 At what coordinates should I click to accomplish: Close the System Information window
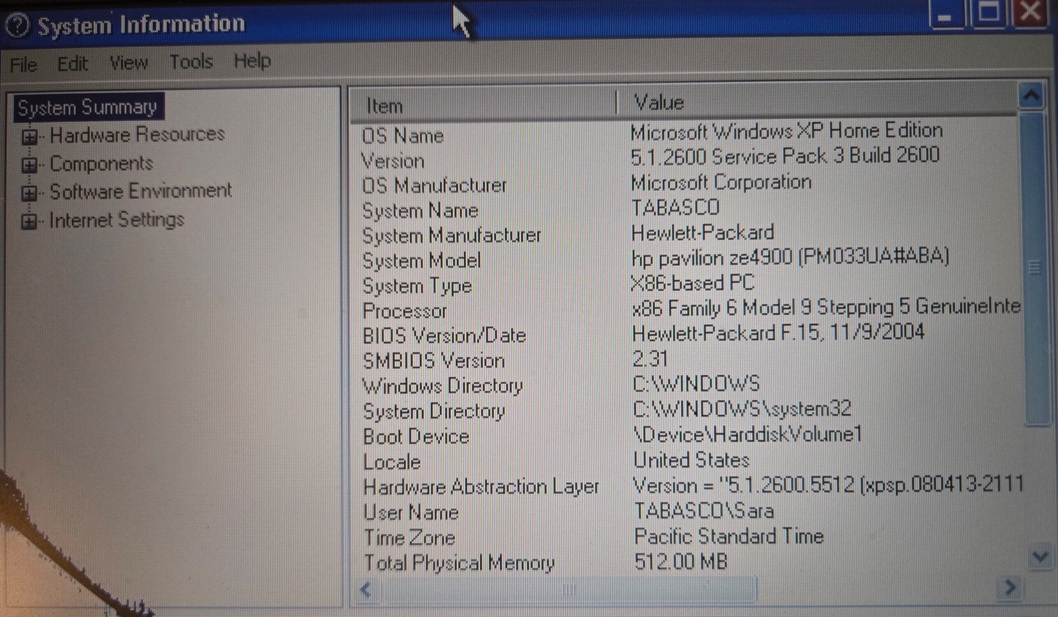point(1030,13)
